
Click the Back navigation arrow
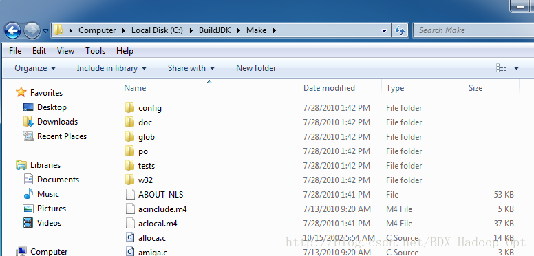(13, 31)
